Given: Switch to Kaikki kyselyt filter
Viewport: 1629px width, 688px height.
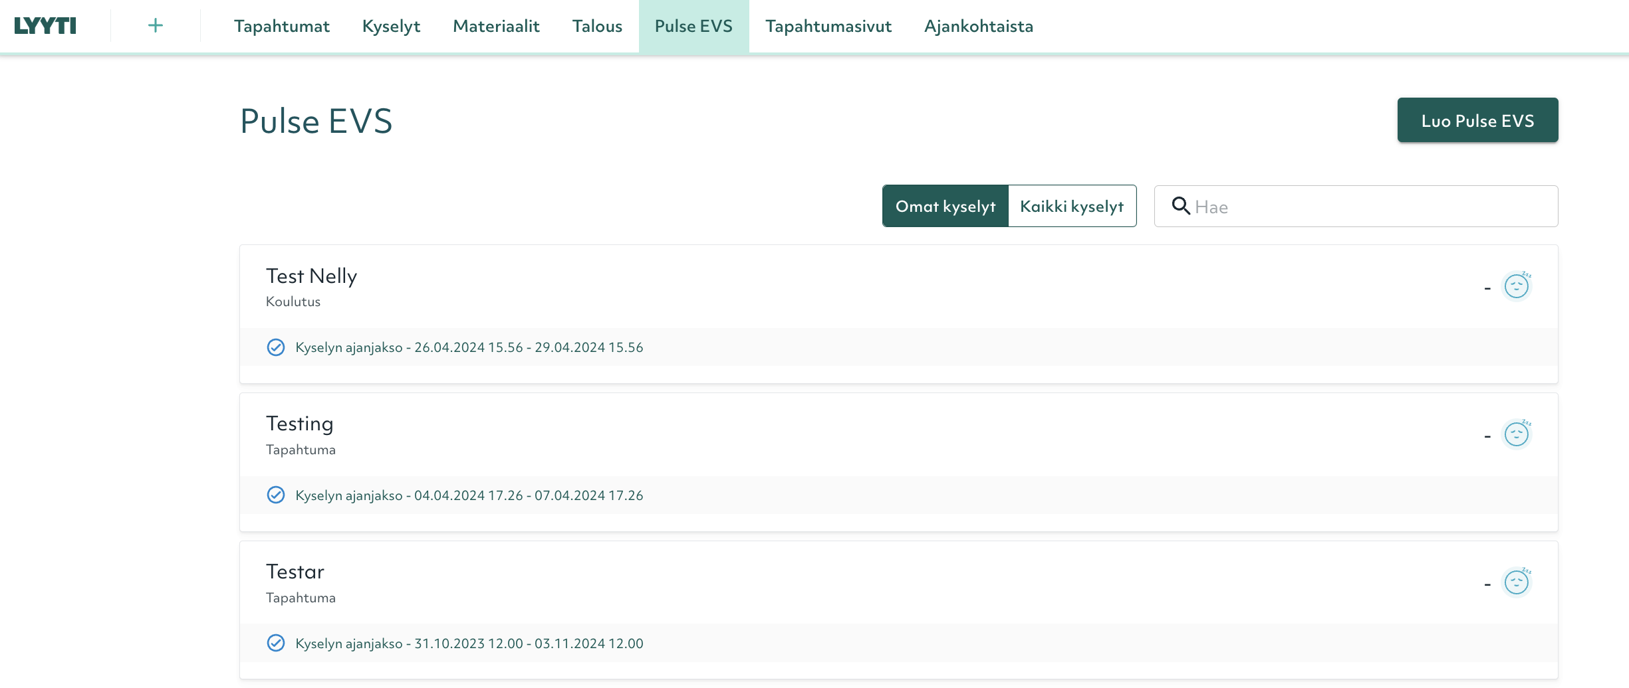Looking at the screenshot, I should coord(1072,206).
